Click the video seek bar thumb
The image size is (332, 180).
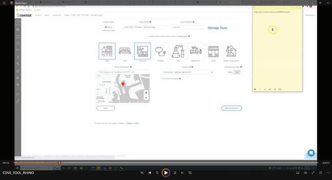59,163
